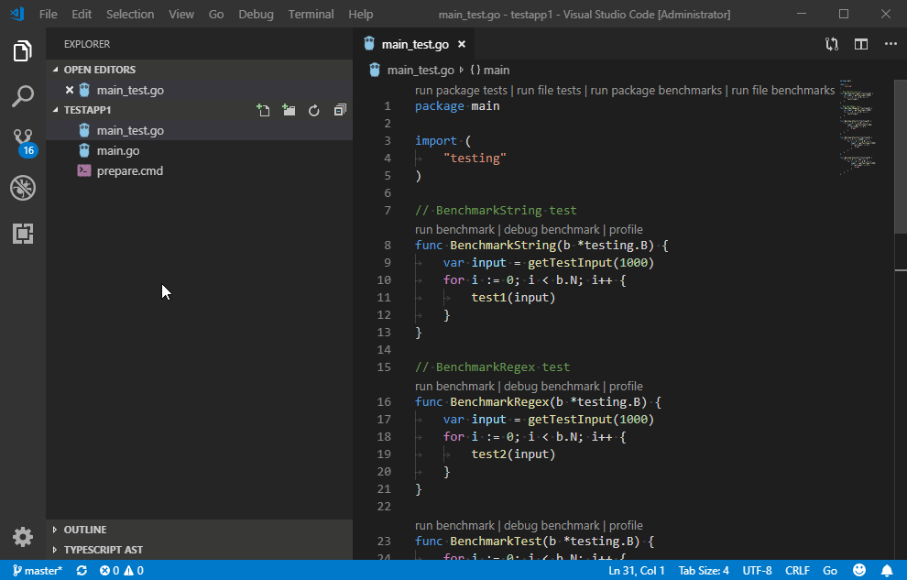The image size is (907, 580).
Task: Open the Debug menu
Action: (256, 14)
